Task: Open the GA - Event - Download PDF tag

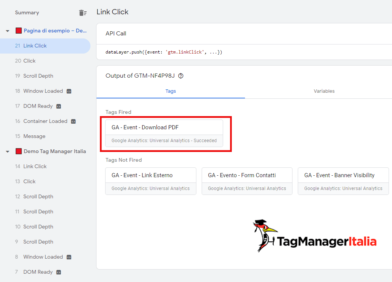Action: (164, 133)
